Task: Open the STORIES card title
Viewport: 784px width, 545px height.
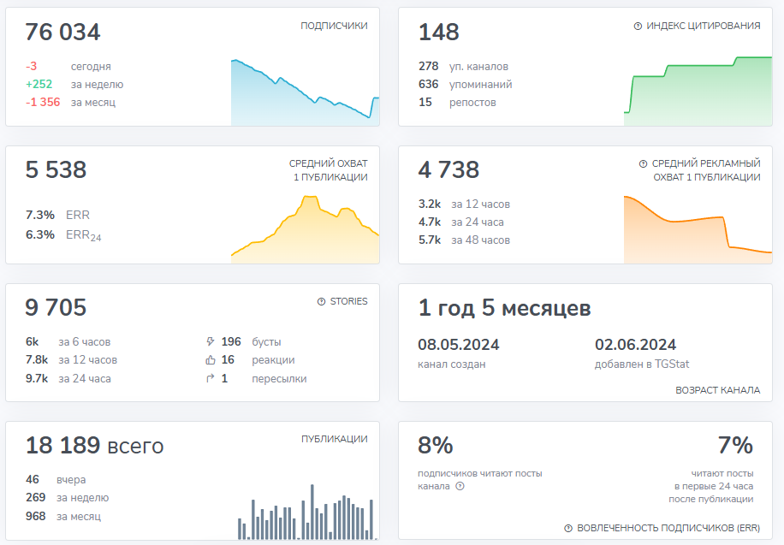Action: [x=348, y=301]
